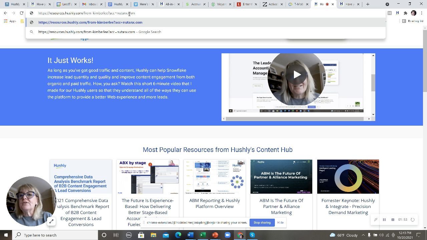427x240 pixels.
Task: Pause the screen recording
Action: pos(384,220)
